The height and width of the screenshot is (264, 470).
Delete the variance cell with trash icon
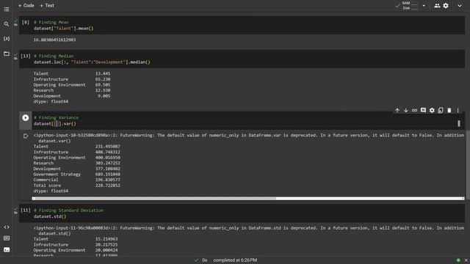[x=449, y=111]
